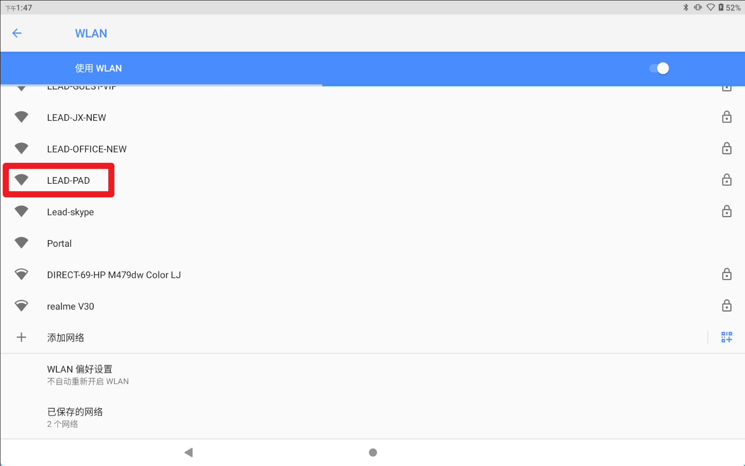Connect to the Lead-skype network
Screen dimensions: 745x466
point(71,212)
